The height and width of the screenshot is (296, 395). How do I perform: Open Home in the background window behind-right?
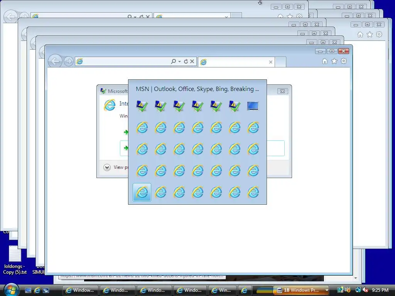coord(360,34)
